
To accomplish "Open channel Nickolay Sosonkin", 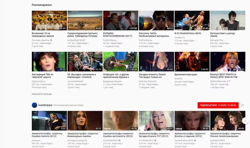I will click(148, 81).
